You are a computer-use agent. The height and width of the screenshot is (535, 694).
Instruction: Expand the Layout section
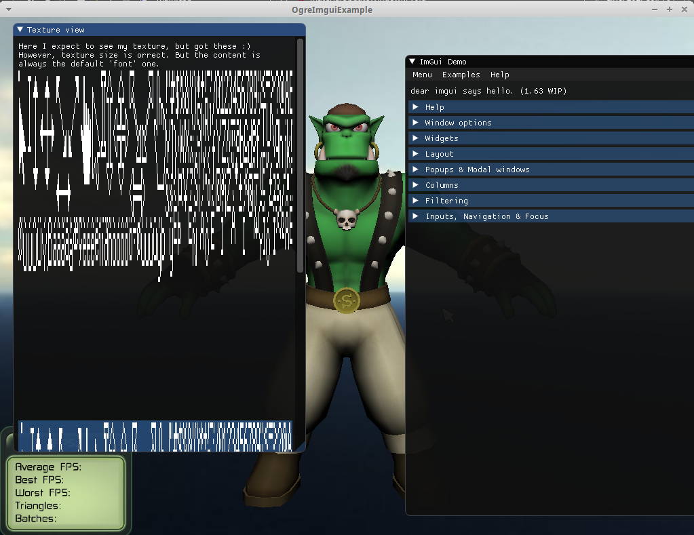point(551,154)
